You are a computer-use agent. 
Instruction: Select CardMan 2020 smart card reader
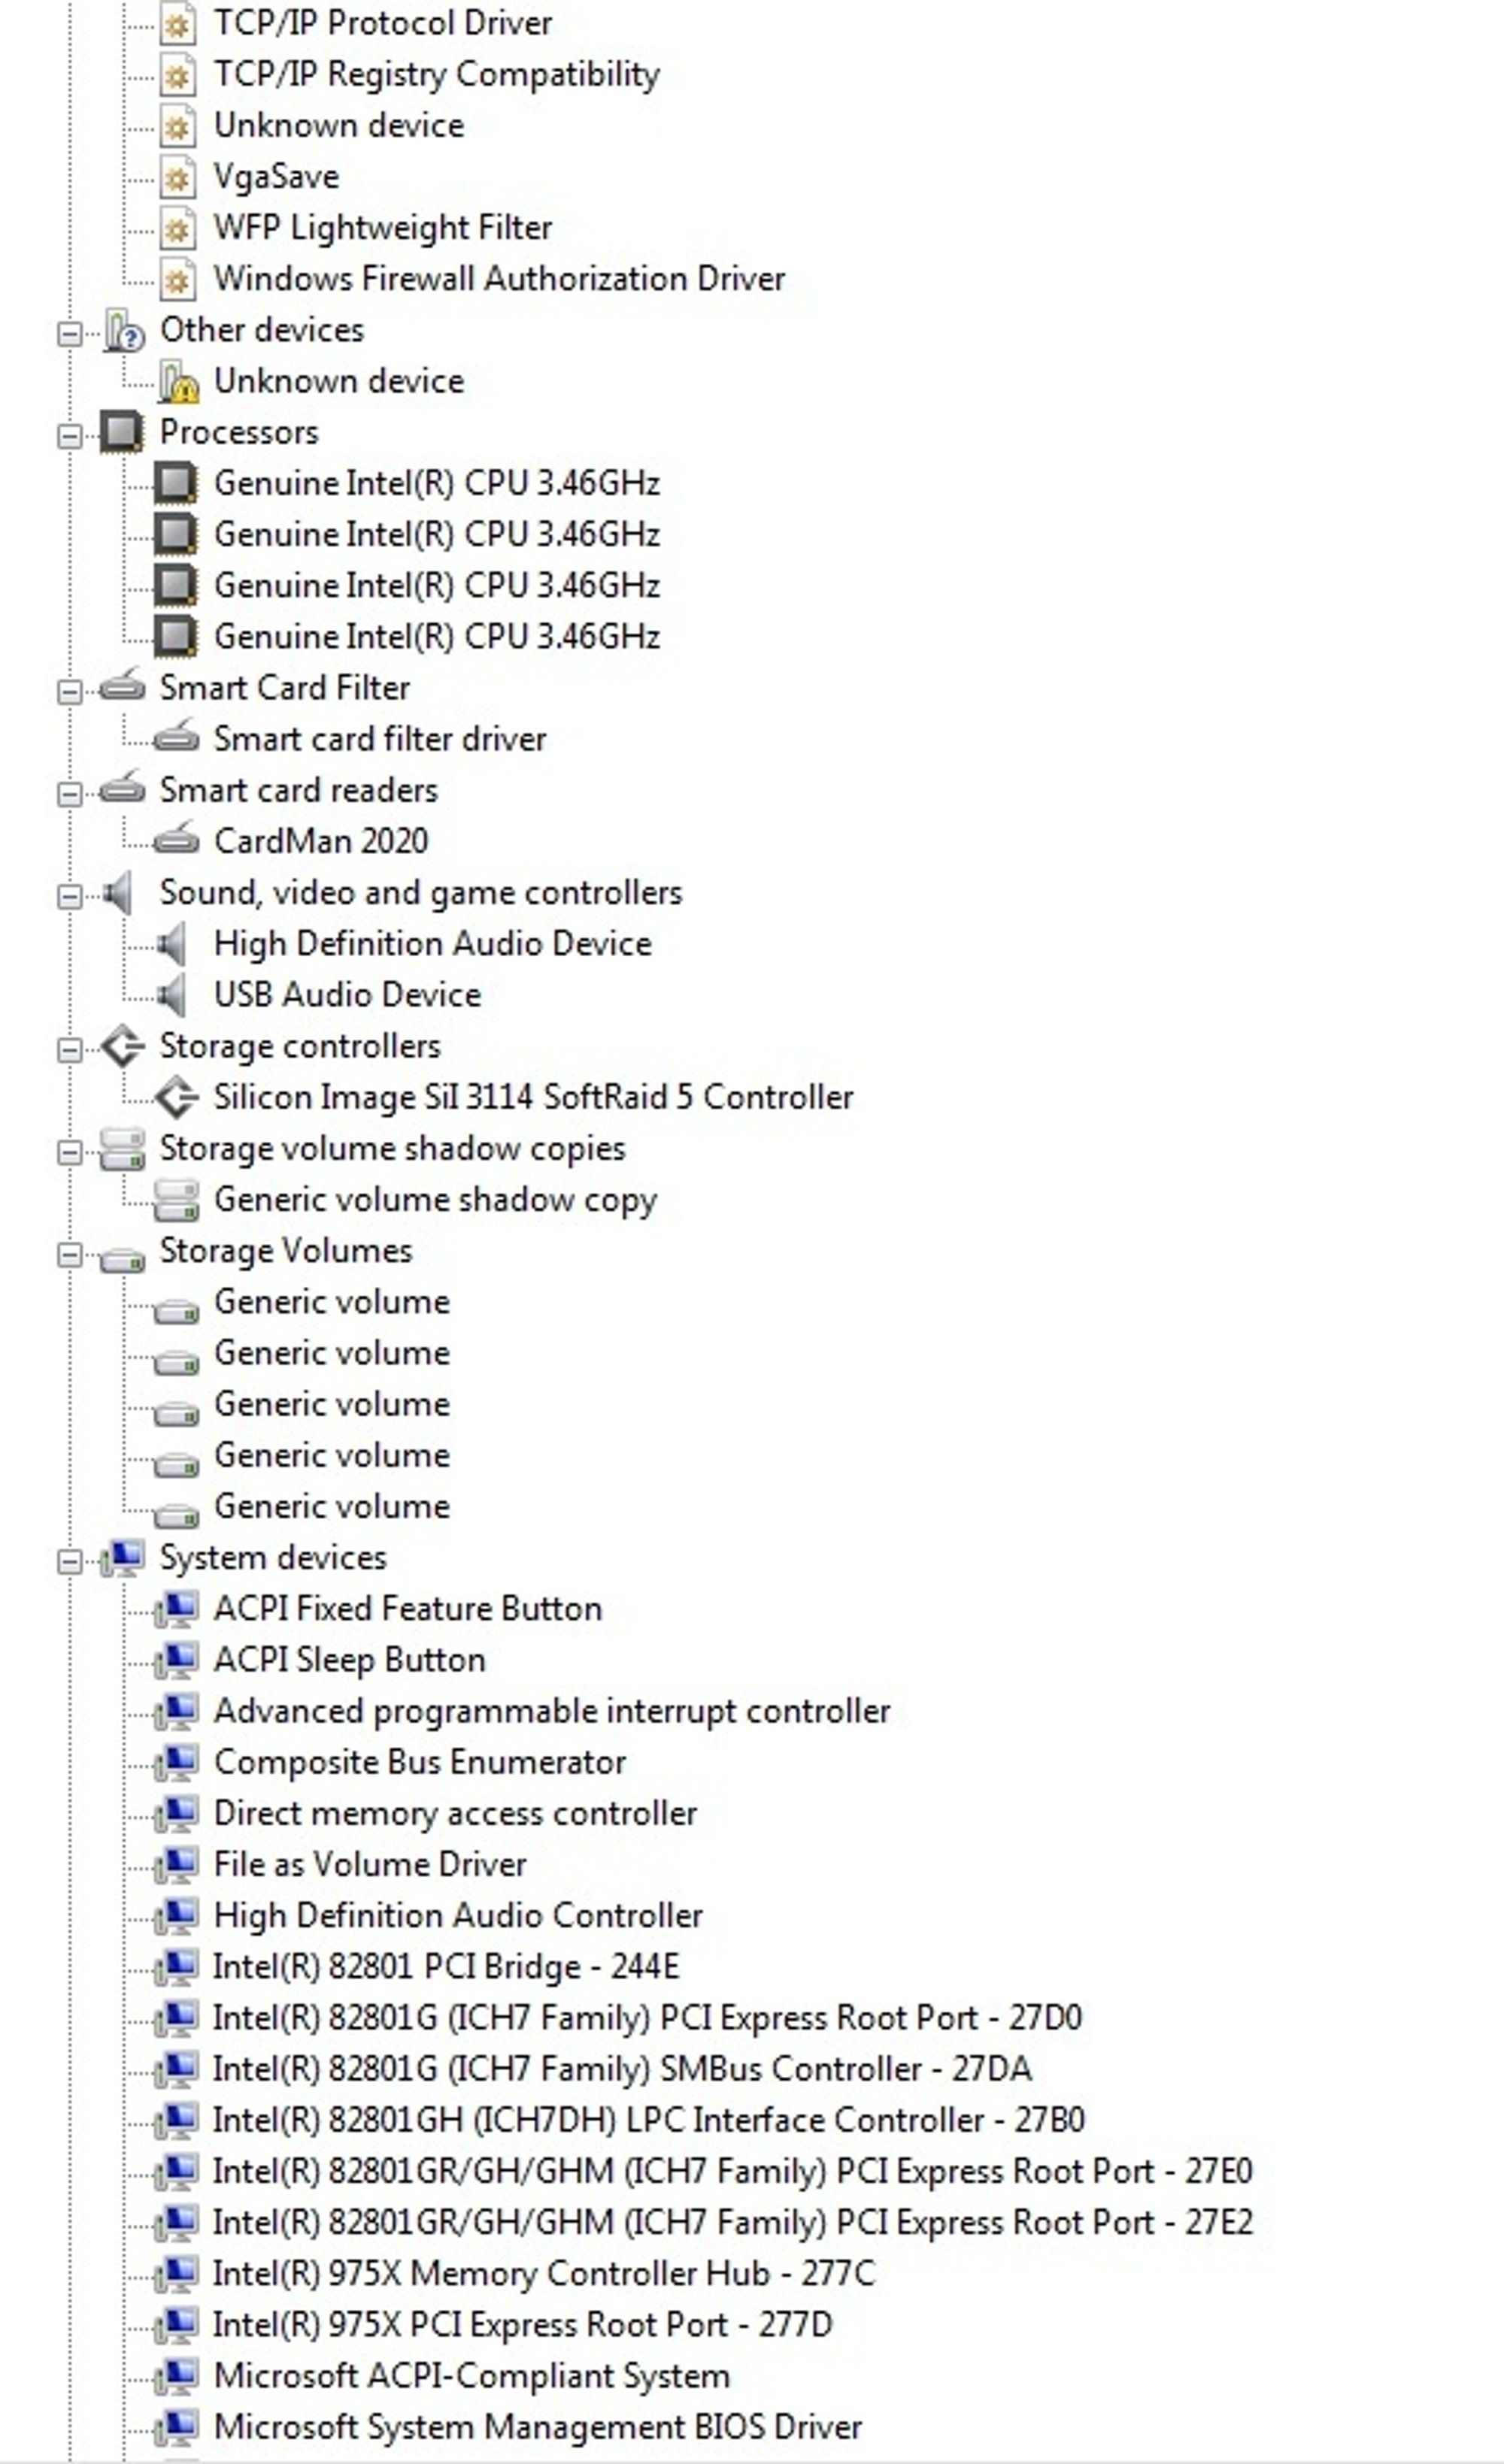(x=320, y=841)
